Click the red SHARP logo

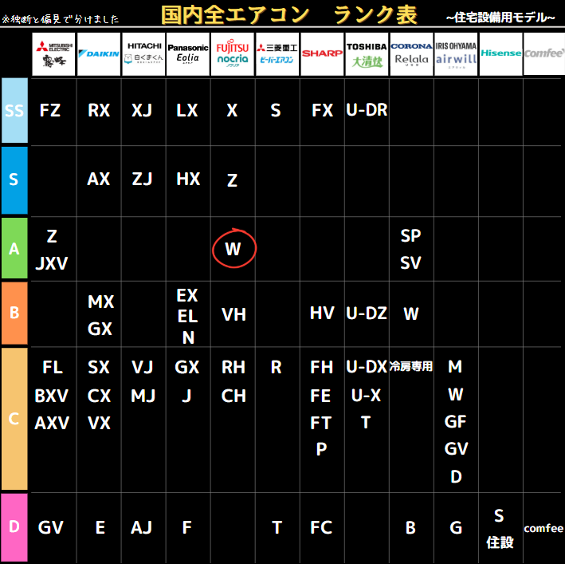tap(322, 54)
